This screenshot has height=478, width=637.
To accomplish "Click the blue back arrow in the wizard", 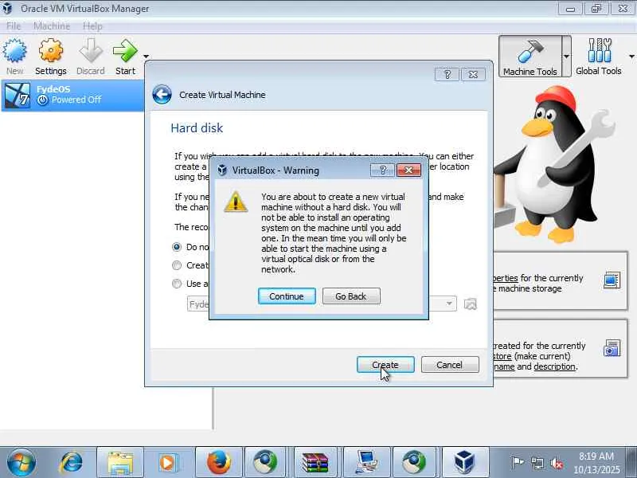I will click(x=162, y=95).
